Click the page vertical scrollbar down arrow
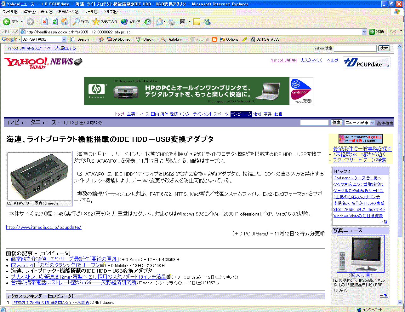Image resolution: width=405 pixels, height=312 pixels. coord(400,303)
